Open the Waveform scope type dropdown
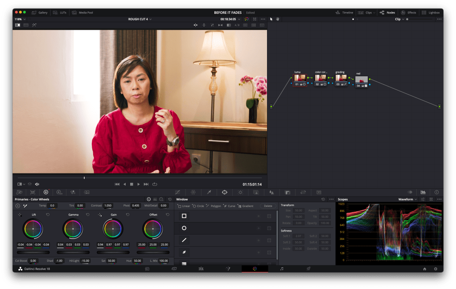The width and height of the screenshot is (456, 289). (408, 199)
